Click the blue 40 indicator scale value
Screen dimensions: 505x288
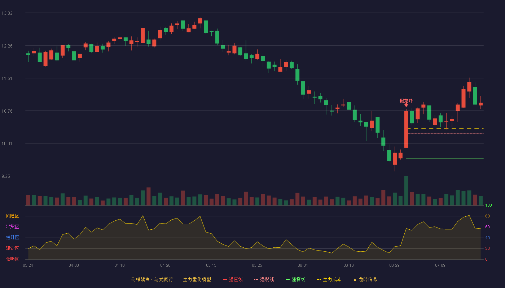click(x=487, y=238)
